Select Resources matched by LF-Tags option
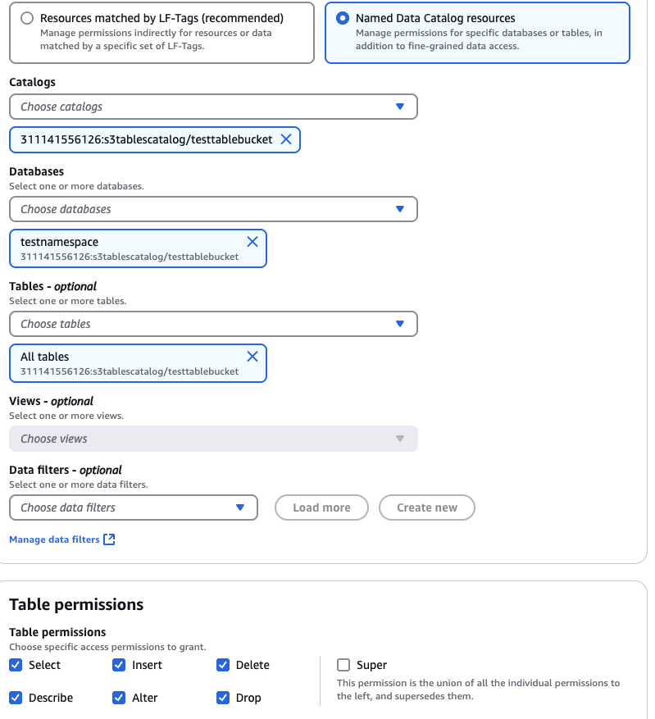655x719 pixels. pos(28,18)
